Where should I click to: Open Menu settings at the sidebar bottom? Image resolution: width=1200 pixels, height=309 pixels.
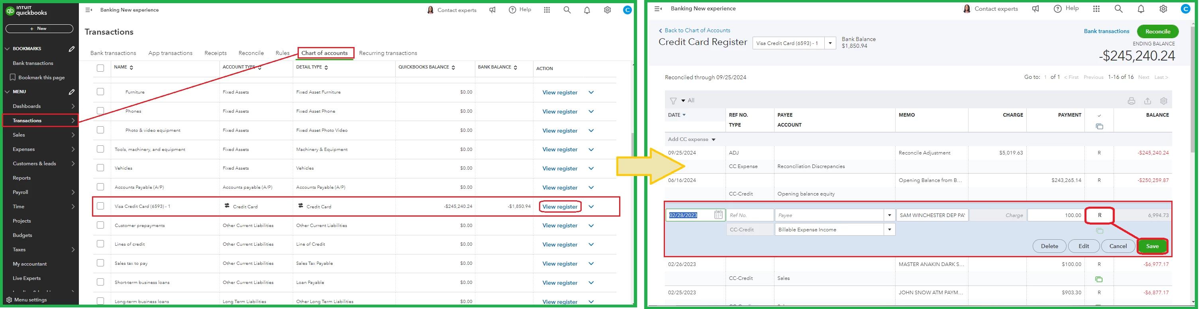(27, 300)
